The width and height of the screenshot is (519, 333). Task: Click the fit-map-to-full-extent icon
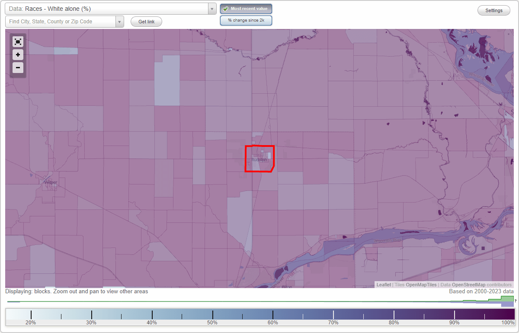click(18, 41)
